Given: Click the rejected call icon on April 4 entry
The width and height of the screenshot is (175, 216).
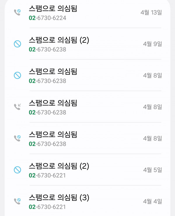Looking at the screenshot, I should point(17,201).
